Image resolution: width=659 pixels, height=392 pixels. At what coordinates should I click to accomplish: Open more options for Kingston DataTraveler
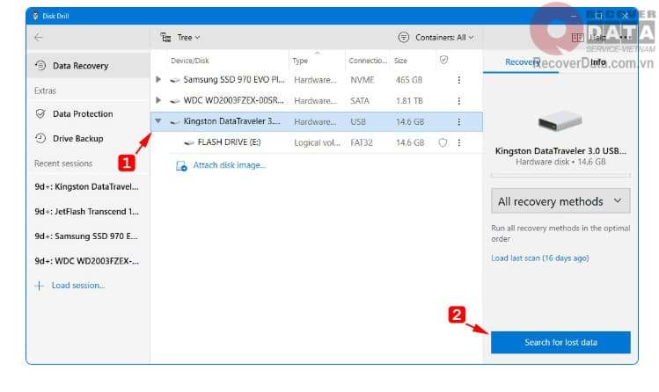459,121
